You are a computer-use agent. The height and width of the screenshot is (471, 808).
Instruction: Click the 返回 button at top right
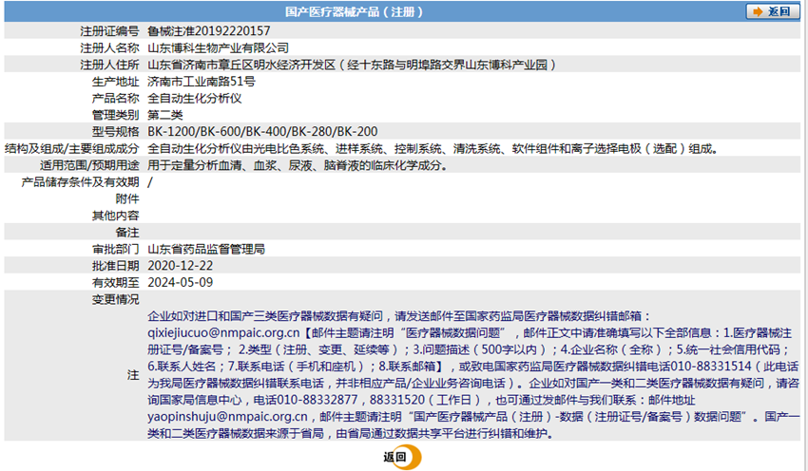773,11
